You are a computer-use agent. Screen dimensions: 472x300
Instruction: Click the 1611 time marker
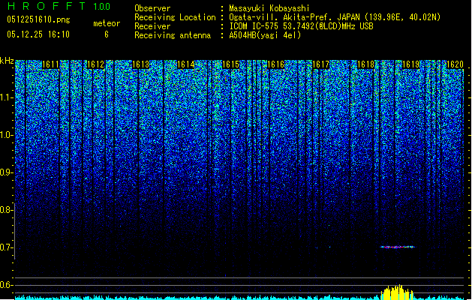50,64
